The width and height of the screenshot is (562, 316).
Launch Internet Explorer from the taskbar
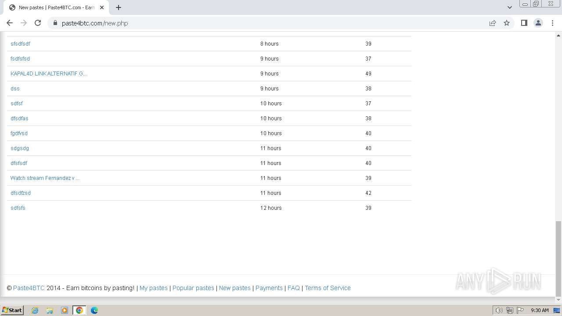[35, 310]
